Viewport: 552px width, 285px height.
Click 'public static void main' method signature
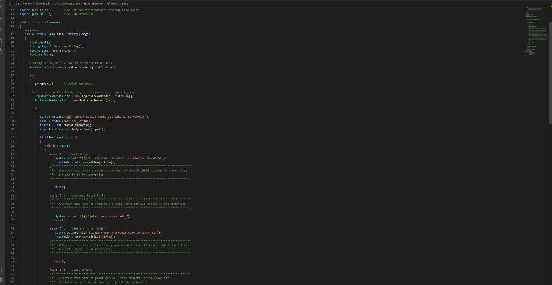pos(57,34)
